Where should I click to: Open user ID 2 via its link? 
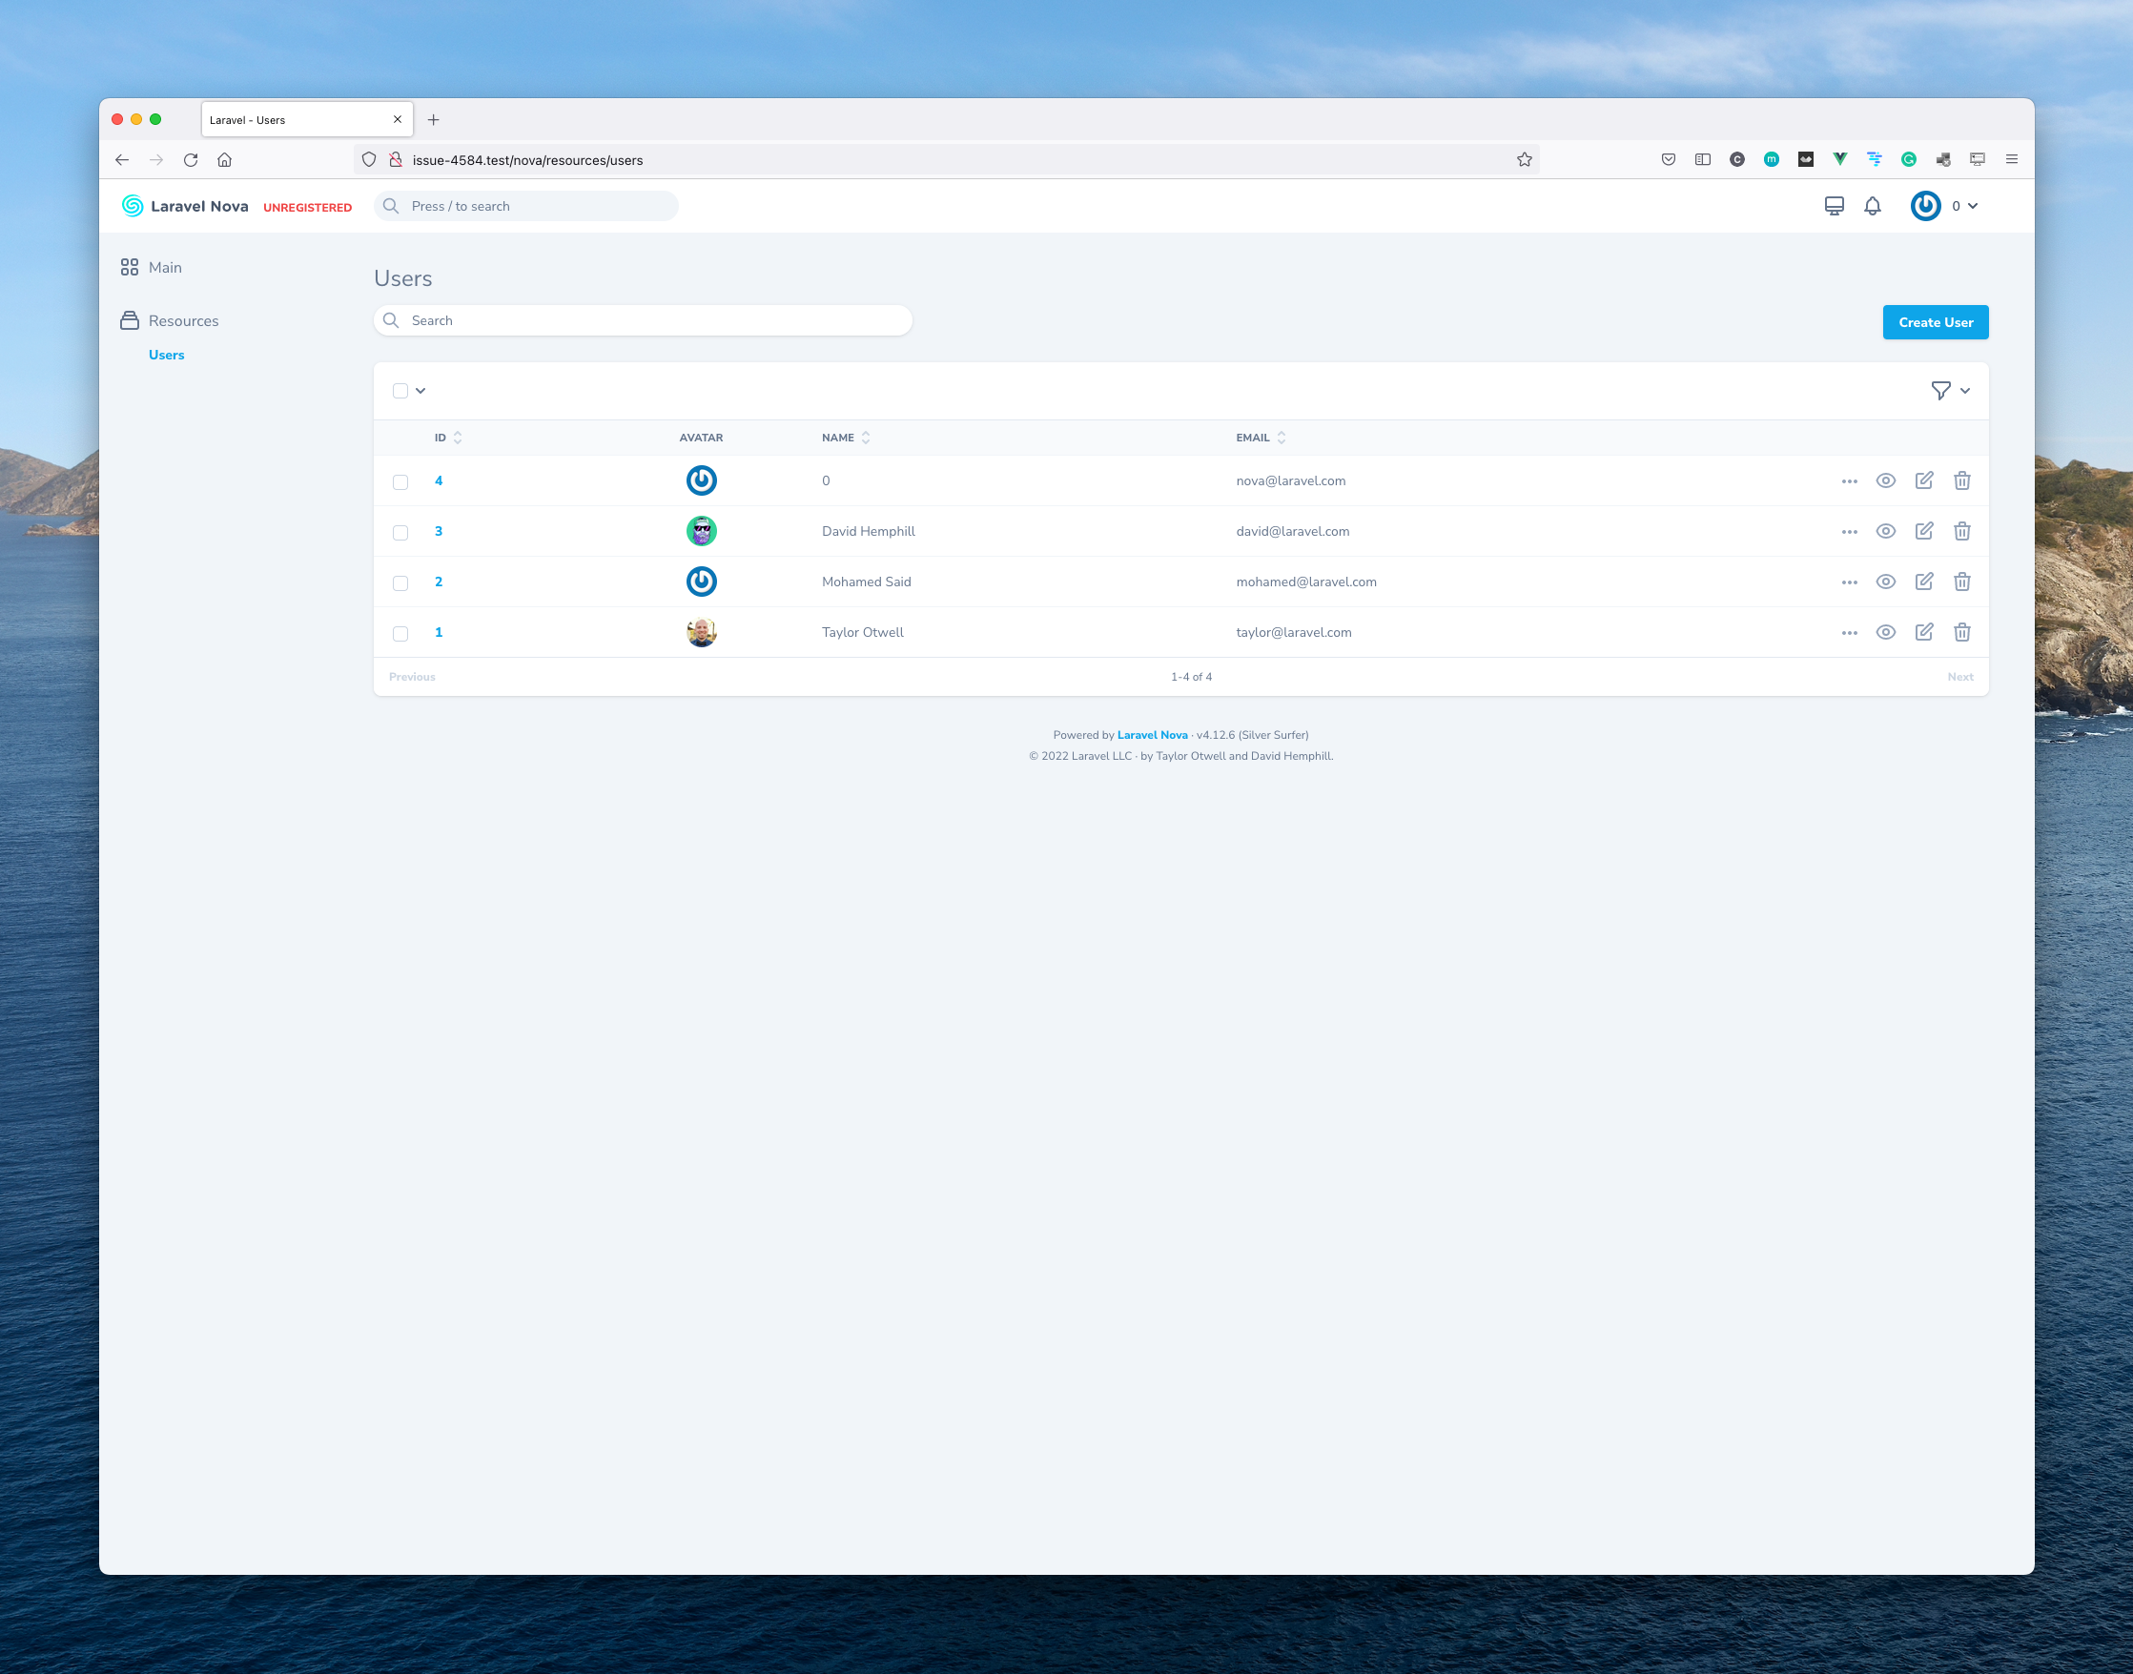tap(439, 582)
